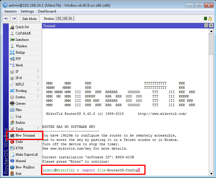Screen dimensions: 216x178
Task: Launch a New WinBox instance
Action: (x=25, y=167)
